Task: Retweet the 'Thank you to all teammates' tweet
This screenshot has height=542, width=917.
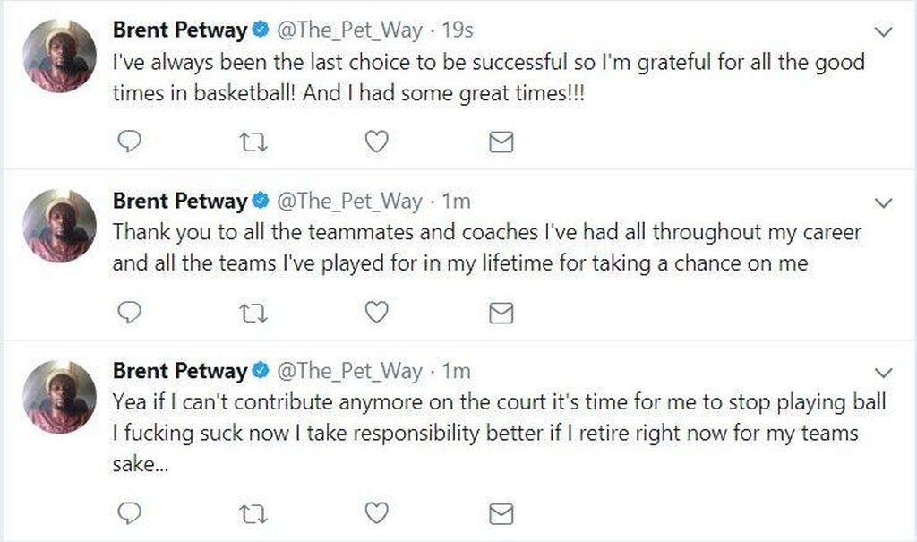Action: pos(254,312)
